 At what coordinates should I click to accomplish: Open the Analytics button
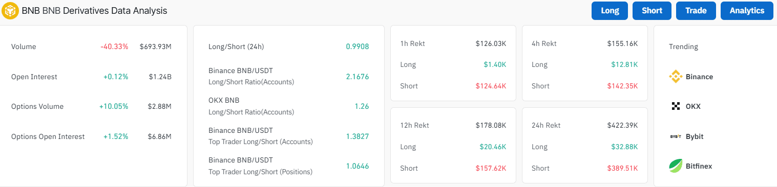click(x=747, y=11)
